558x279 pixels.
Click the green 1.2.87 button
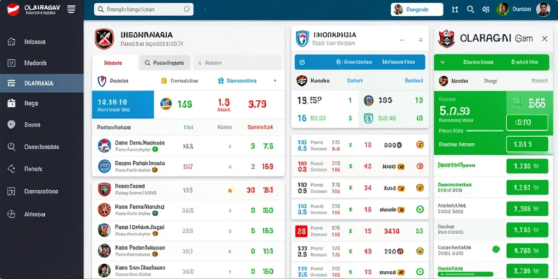(527, 187)
